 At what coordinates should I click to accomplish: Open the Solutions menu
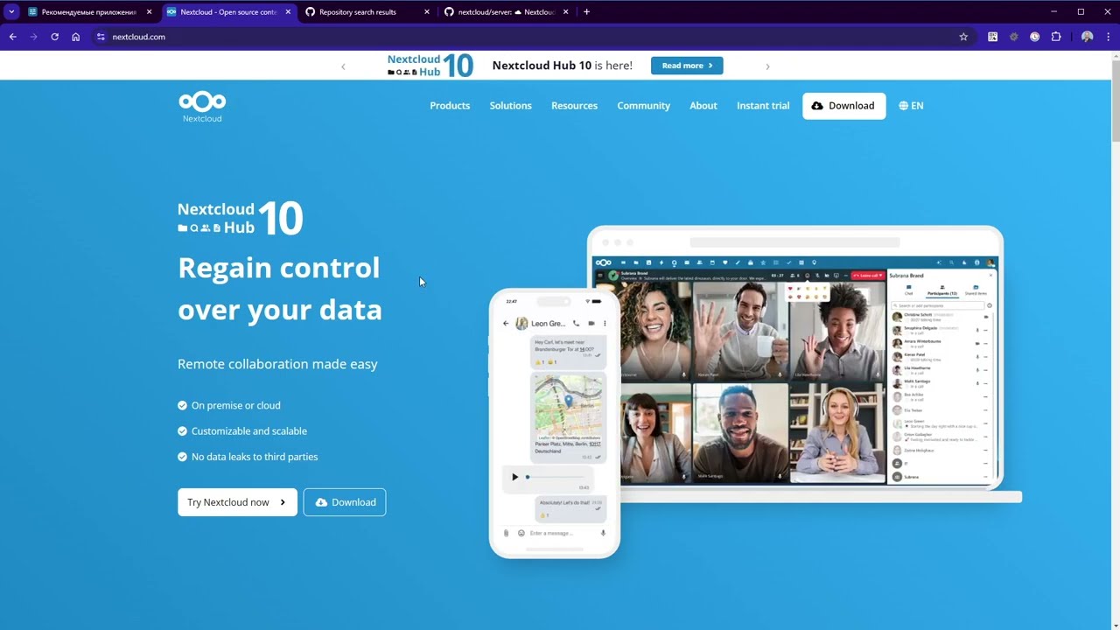[x=510, y=106]
